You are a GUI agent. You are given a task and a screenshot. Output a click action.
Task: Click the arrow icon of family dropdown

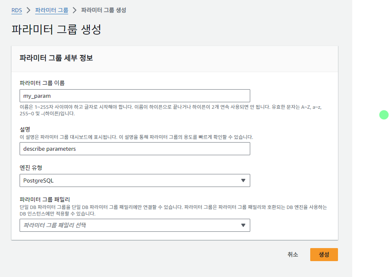[243, 225]
